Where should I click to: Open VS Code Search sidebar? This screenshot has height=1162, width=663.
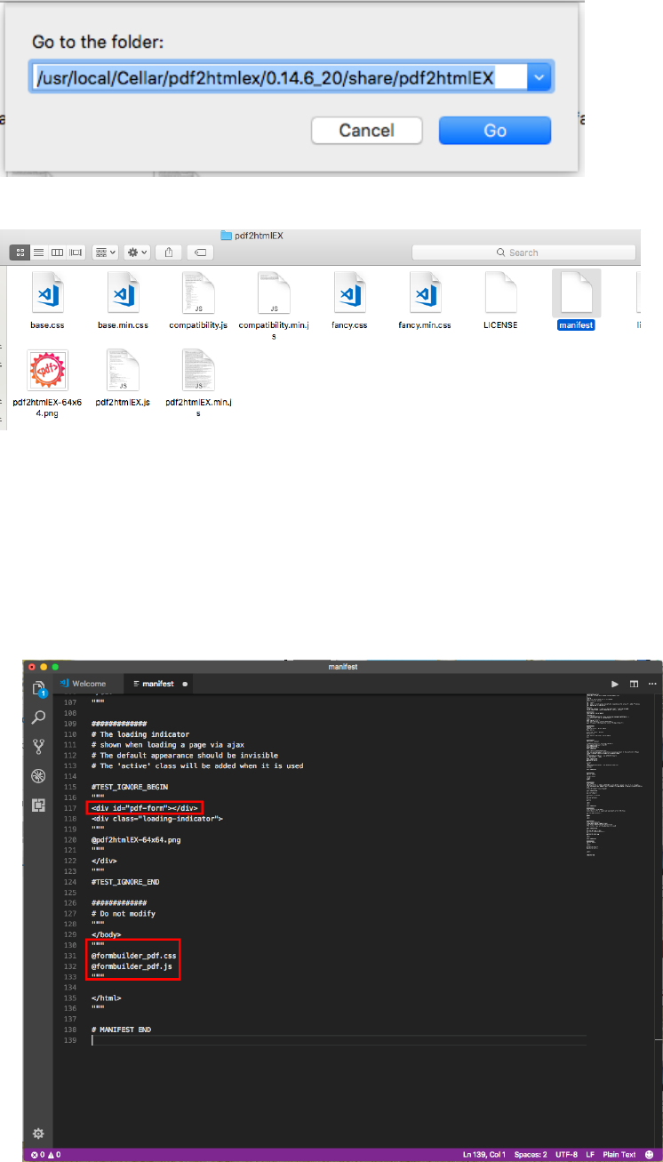[38, 717]
